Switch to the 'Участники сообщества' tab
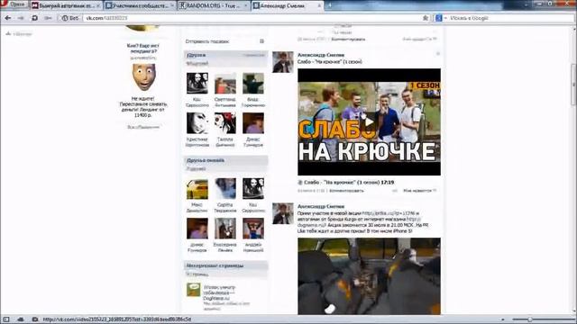This screenshot has height=324, width=577. (x=140, y=6)
